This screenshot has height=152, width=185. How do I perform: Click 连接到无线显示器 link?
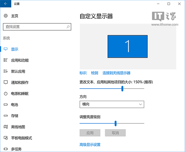click(x=117, y=73)
